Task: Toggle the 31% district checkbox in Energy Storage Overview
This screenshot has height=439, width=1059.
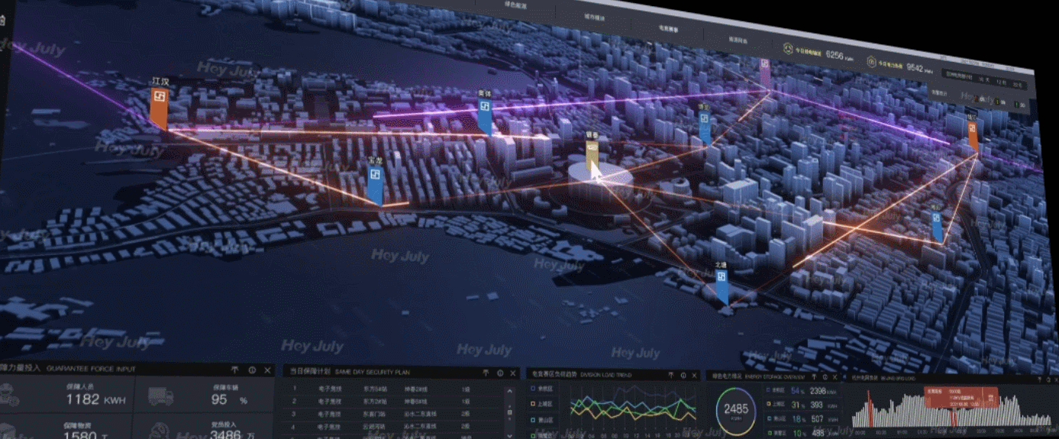Action: click(x=768, y=404)
